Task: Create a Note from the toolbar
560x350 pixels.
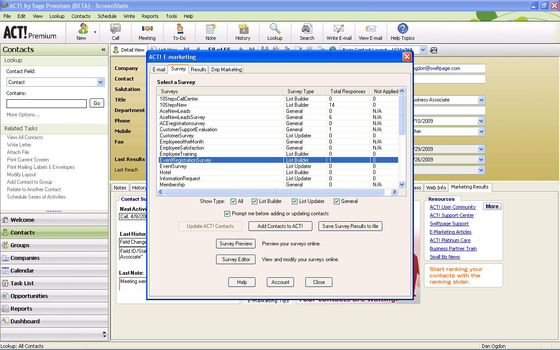Action: [211, 32]
